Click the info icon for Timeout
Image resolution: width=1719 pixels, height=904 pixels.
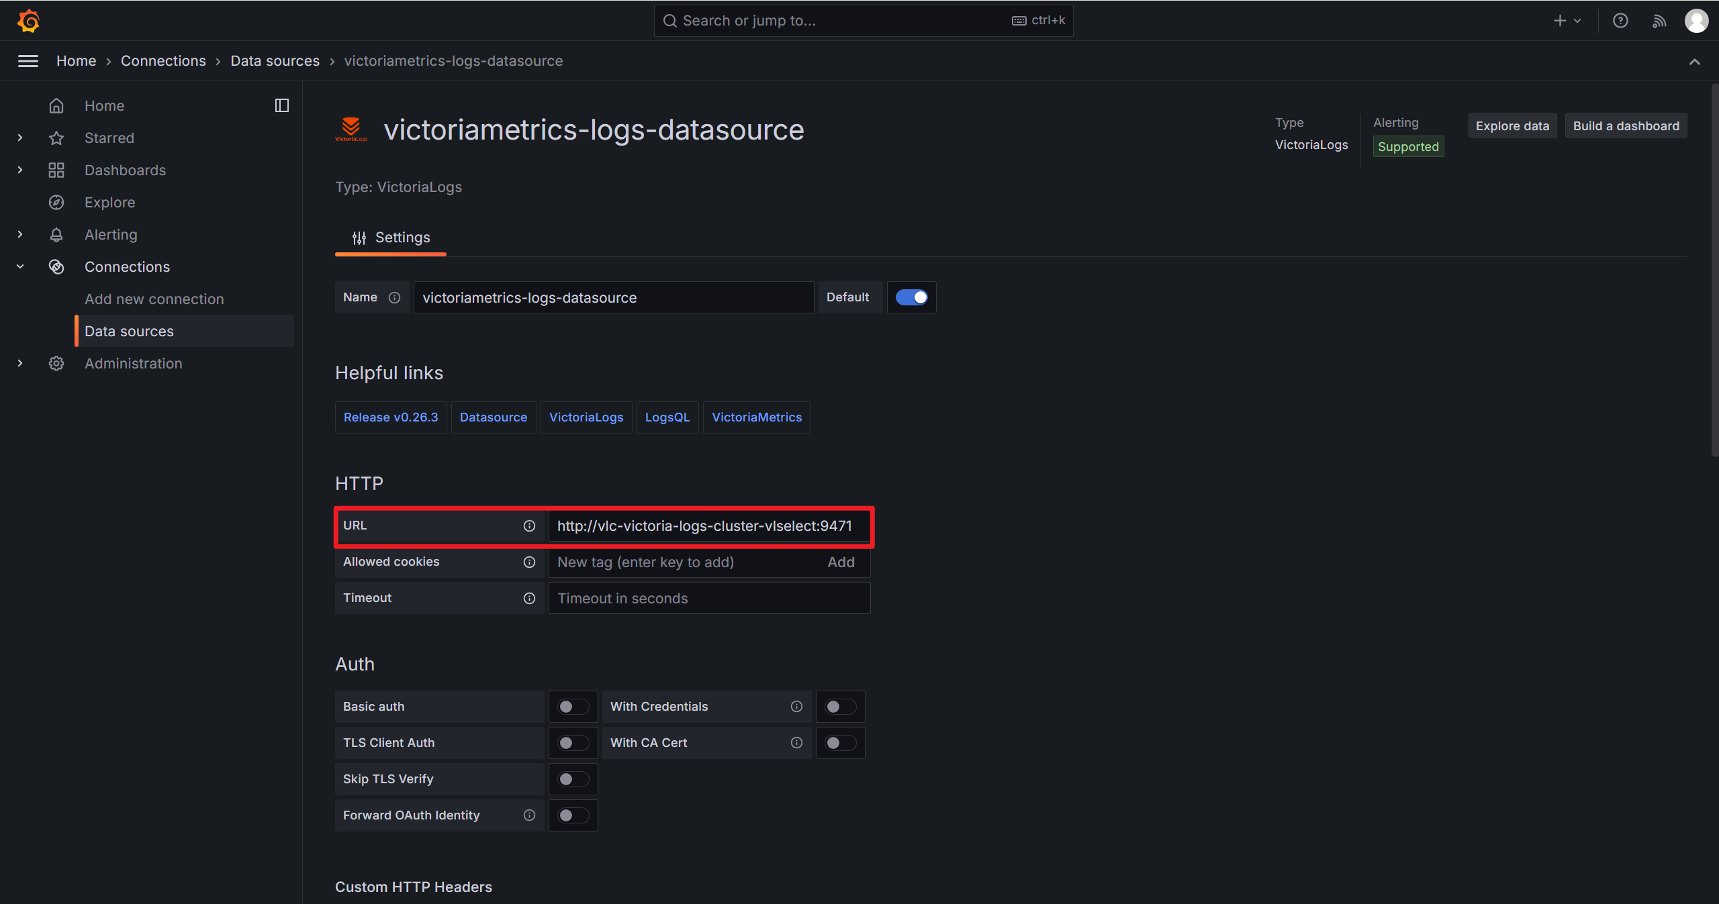pos(529,598)
